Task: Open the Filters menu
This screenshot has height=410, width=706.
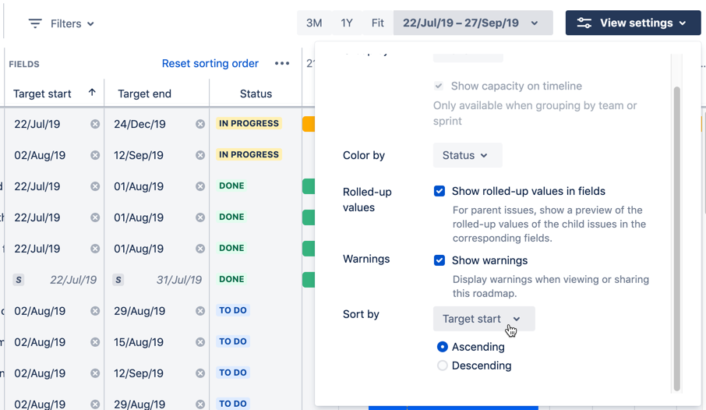Action: click(62, 23)
